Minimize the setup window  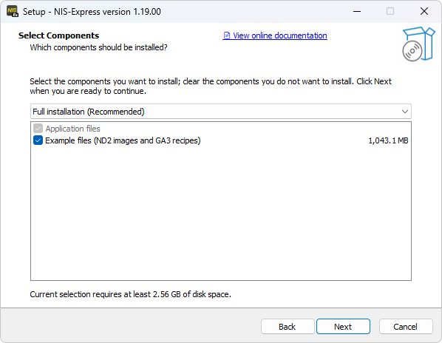pyautogui.click(x=357, y=12)
